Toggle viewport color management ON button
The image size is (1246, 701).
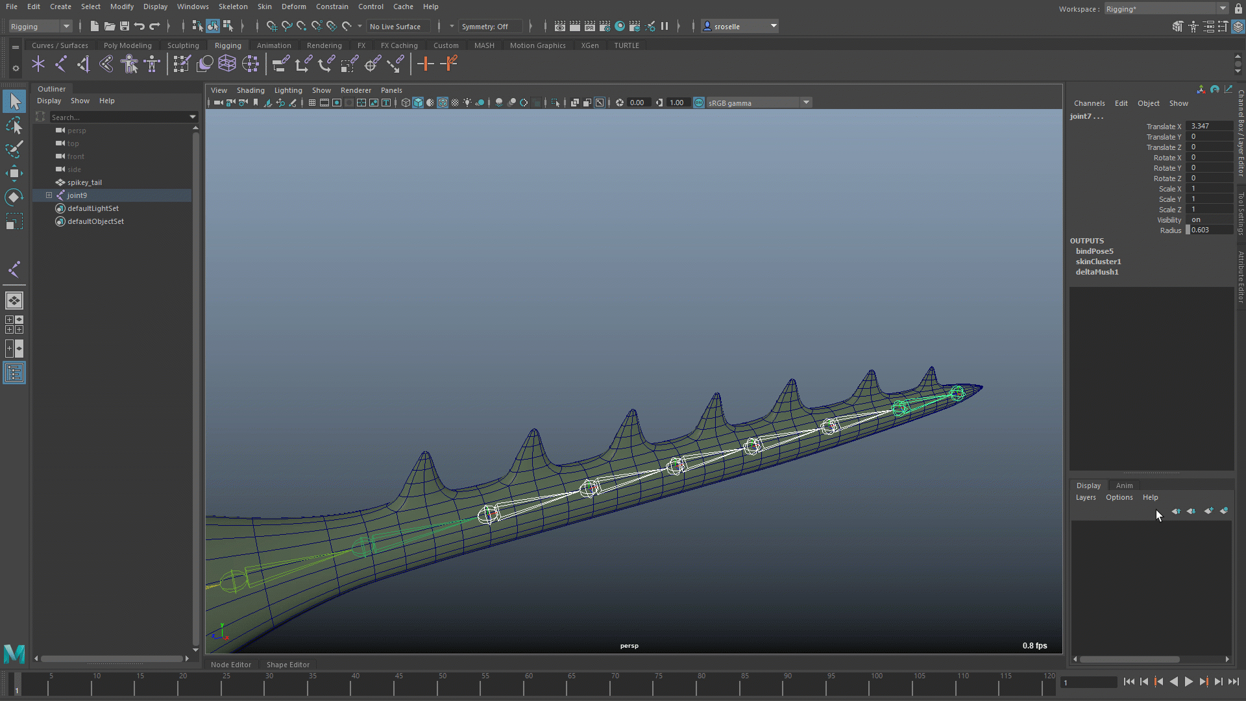click(699, 103)
